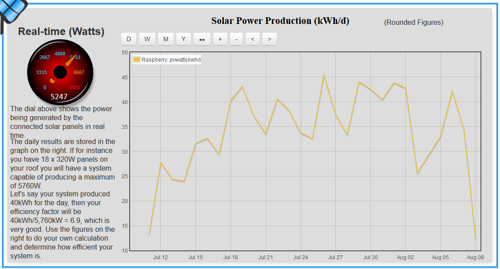Click the real-time watts gauge dial

point(60,72)
